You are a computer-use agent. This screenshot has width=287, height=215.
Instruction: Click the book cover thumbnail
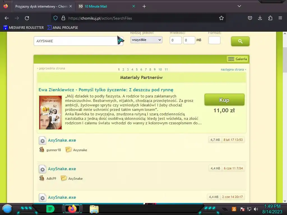coord(50,113)
